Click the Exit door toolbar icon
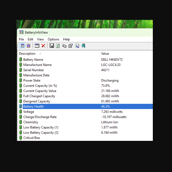 point(83,46)
